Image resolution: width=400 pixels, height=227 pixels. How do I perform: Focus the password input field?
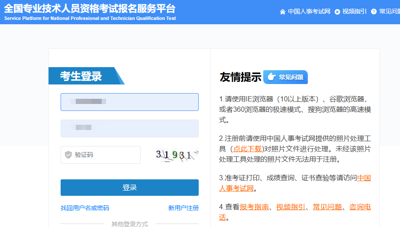(129, 128)
